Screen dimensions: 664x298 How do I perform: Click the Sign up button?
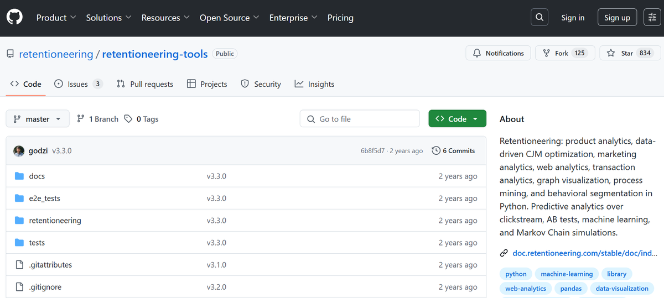(x=617, y=18)
